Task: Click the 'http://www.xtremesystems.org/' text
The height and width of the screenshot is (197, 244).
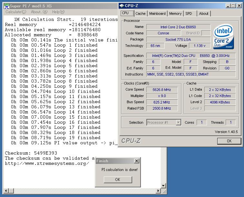Action: 47,164
